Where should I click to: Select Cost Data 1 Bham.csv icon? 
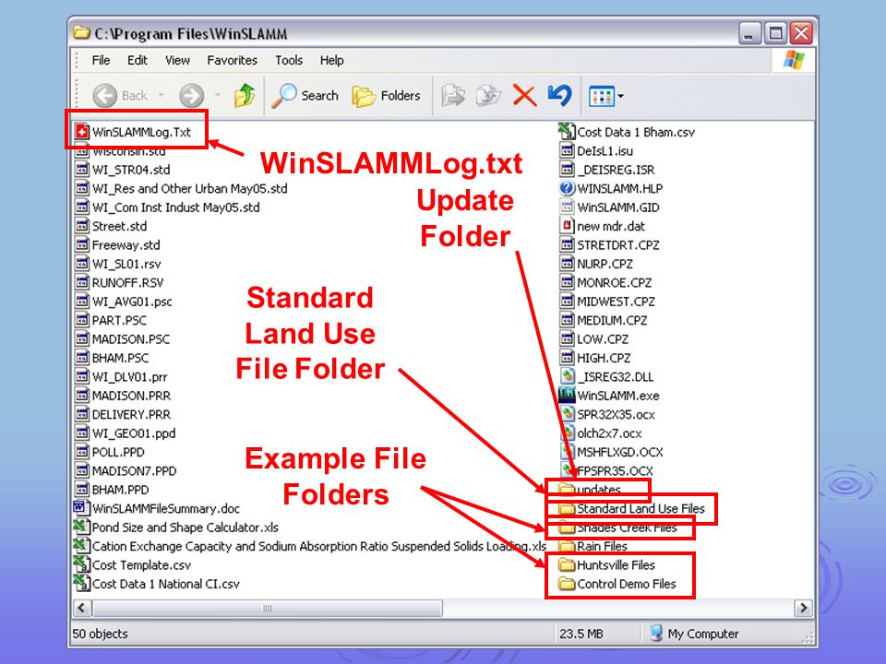coord(567,131)
